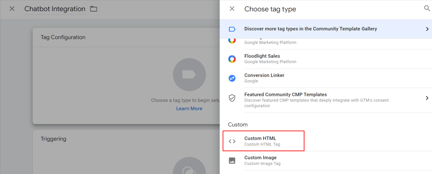The image size is (432, 174).
Task: Click the Google Marketing Platform text under Floodlight Sales
Action: click(270, 62)
